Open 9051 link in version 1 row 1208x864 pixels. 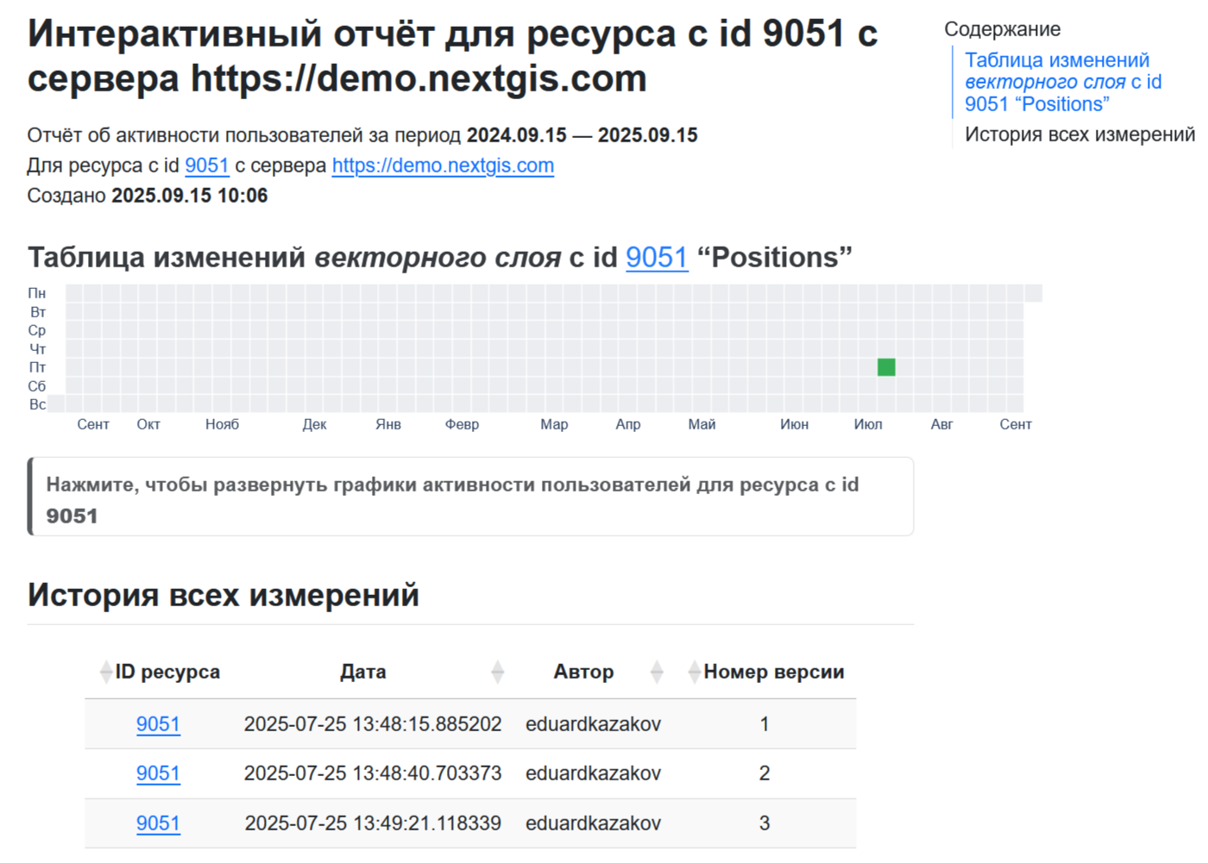[x=158, y=724]
